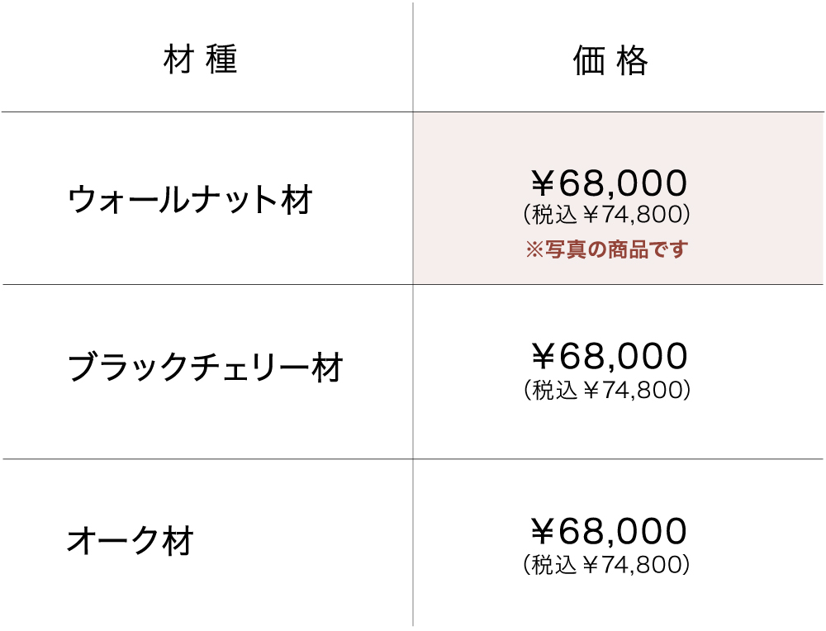Click the ※ mark before 写真の商品です
This screenshot has width=826, height=631.
click(533, 249)
